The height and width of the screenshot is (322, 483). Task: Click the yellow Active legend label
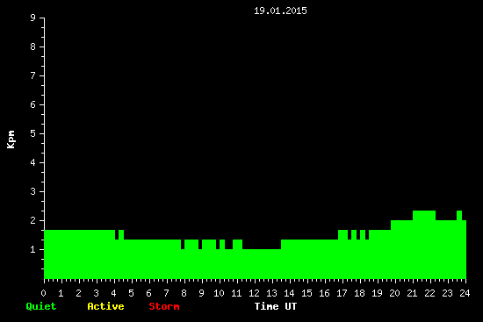point(105,306)
